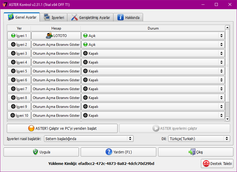The height and width of the screenshot is (172, 237).
Task: Open the Durum dropdown arrows for İşyeri 2
Action: (221, 44)
